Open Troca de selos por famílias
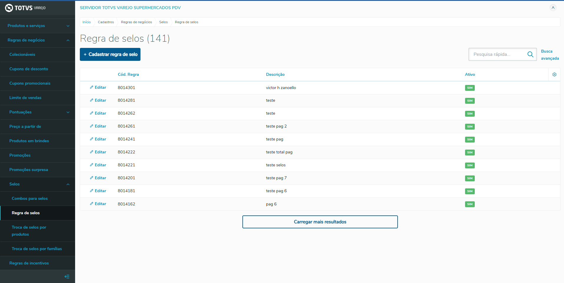The image size is (564, 283). point(37,249)
